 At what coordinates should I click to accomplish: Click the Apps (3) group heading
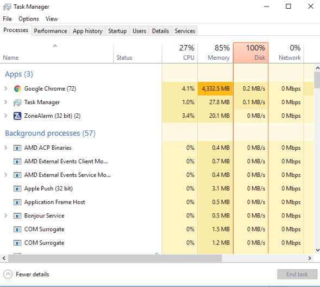click(x=19, y=74)
